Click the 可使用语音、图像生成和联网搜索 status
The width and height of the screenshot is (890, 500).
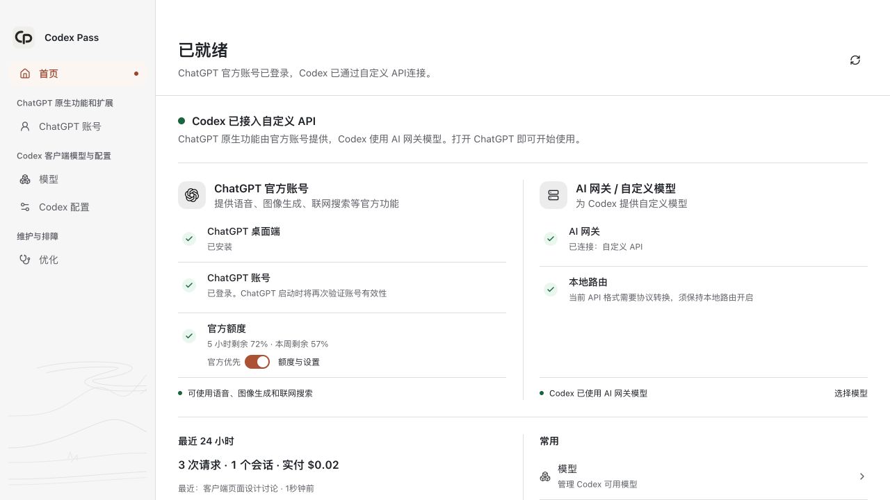coord(250,393)
